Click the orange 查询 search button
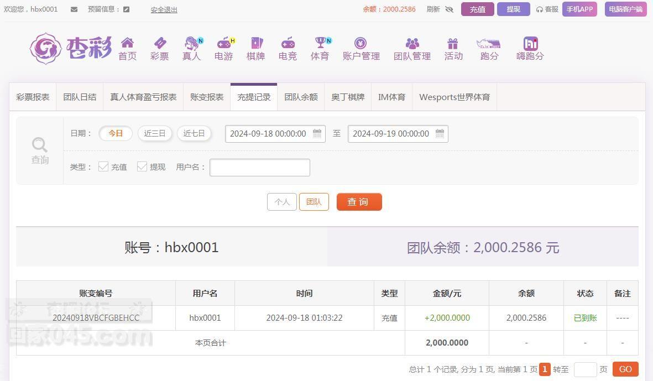The width and height of the screenshot is (653, 381). coord(359,202)
